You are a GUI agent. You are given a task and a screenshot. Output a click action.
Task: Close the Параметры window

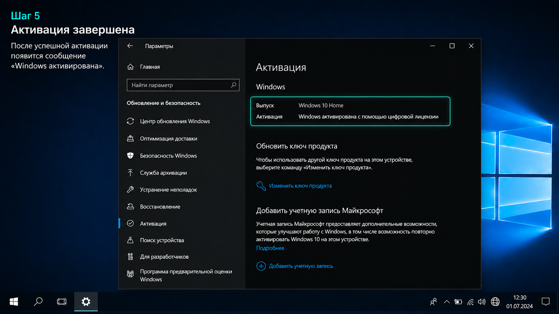(x=471, y=46)
